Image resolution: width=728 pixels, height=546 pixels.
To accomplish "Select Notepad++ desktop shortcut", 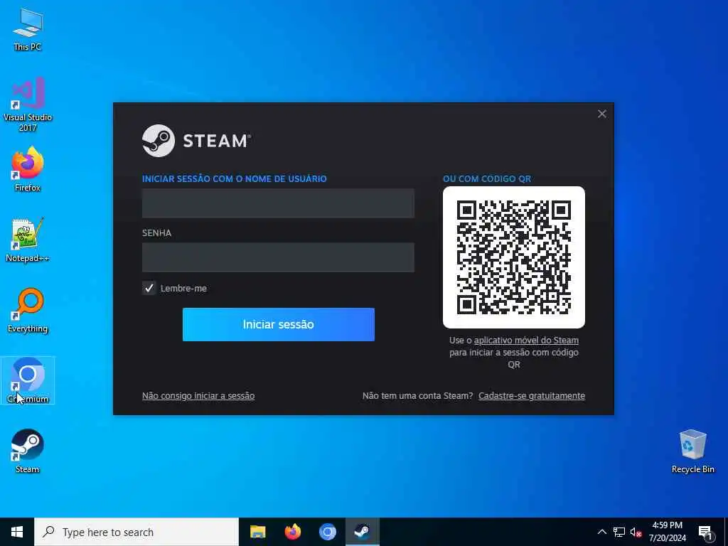I will tap(28, 240).
